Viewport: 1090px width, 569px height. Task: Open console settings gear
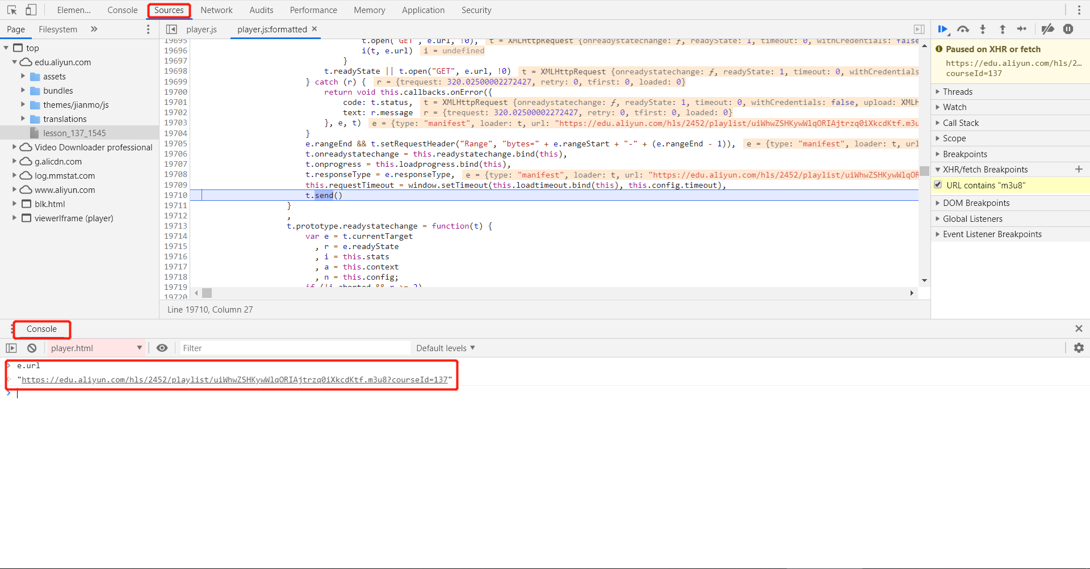tap(1079, 348)
